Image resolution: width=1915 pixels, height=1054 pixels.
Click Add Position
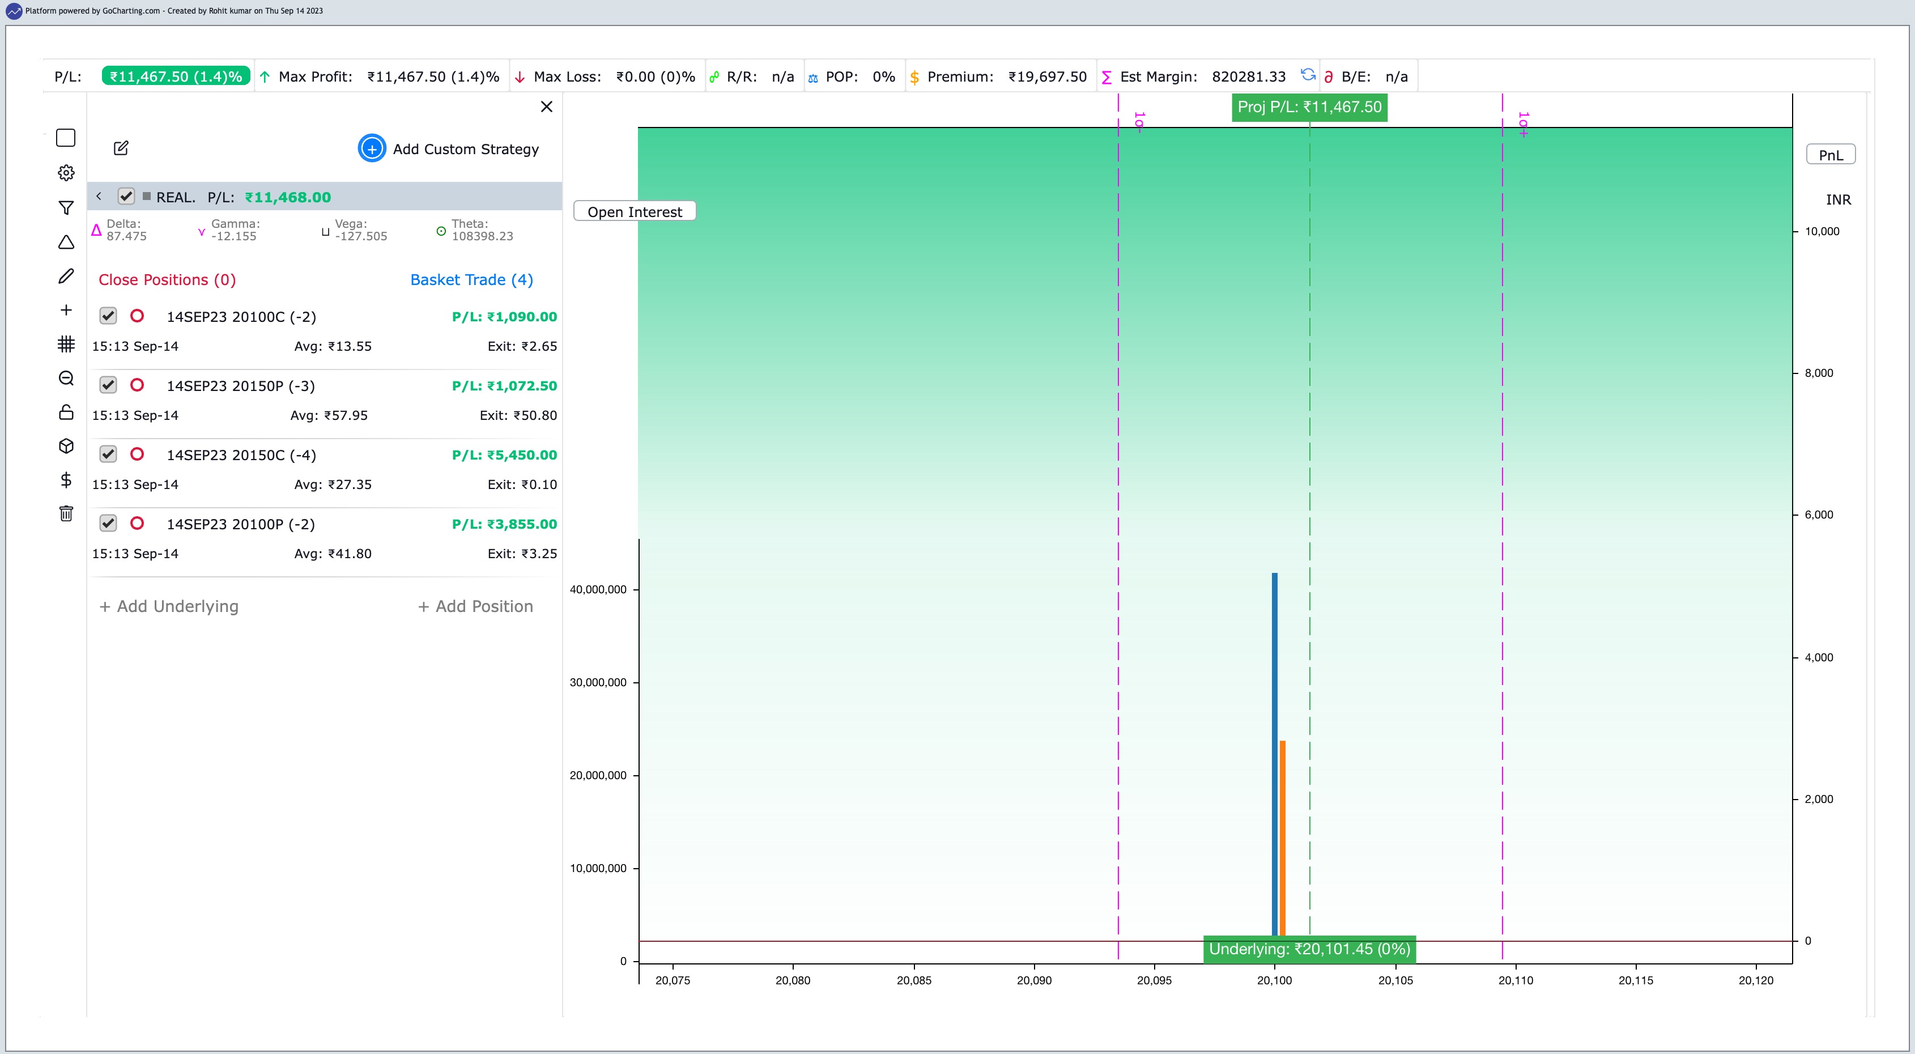tap(475, 606)
